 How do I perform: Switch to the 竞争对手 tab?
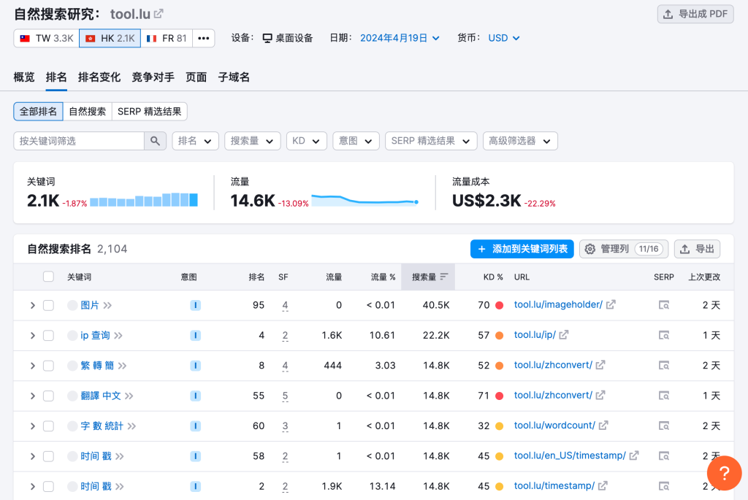click(153, 77)
